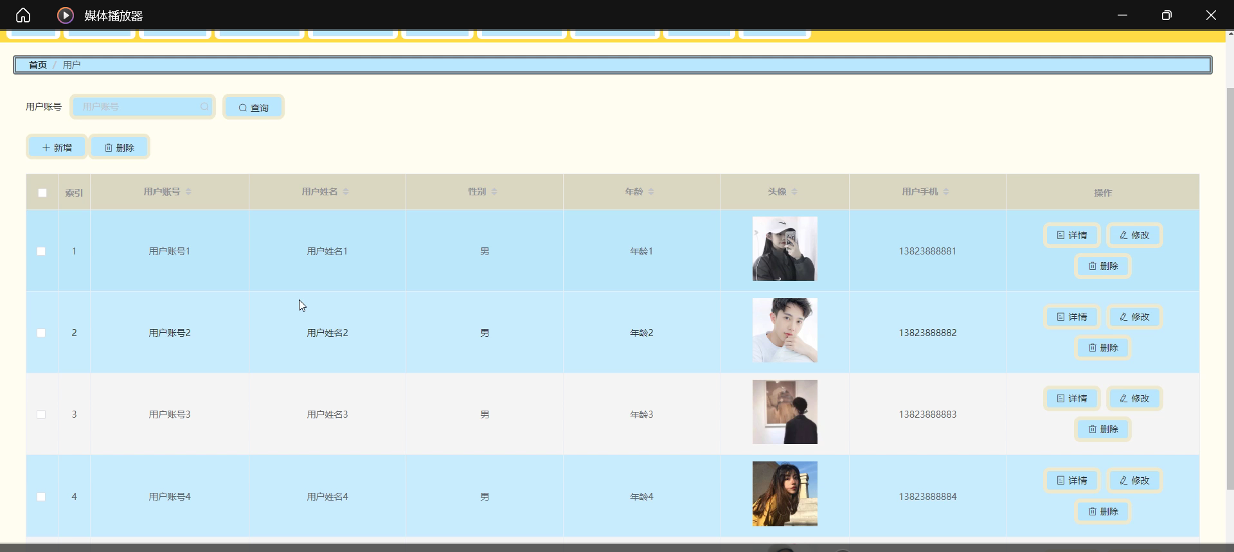Image resolution: width=1234 pixels, height=552 pixels.
Task: Click phone number 13823888883
Action: (x=927, y=414)
